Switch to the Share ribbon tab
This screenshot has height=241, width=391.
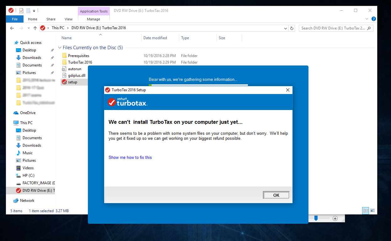[51, 19]
